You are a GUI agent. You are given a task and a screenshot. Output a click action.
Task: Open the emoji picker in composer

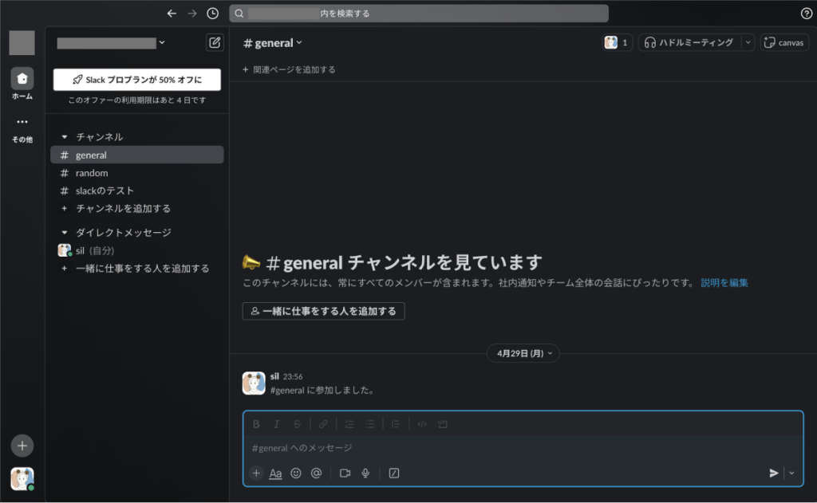point(296,473)
